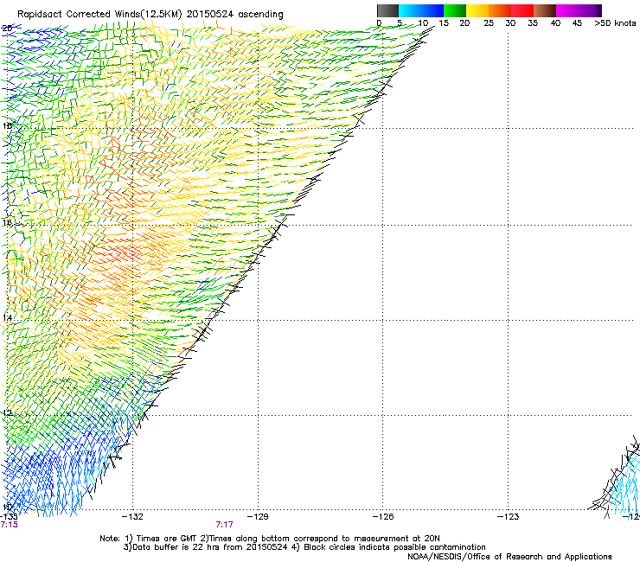
Task: Click the 'NOAA/NESDIS/Office of Research and Applications' credit
Action: point(509,557)
